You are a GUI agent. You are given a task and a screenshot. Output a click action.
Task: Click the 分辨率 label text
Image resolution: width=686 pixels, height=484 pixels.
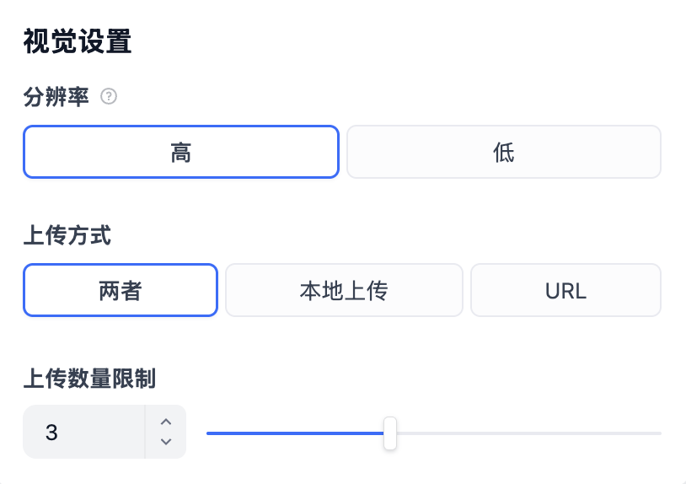coord(56,97)
